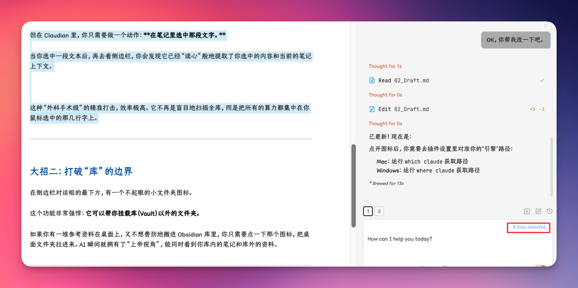Click the file icon beside Read 02_Draft.md
Image resolution: width=578 pixels, height=288 pixels.
click(372, 80)
